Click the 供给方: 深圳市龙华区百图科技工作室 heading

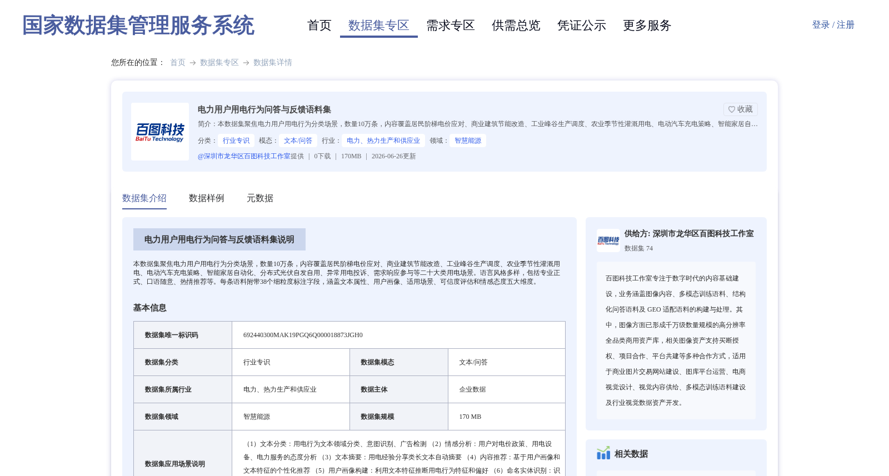point(689,234)
